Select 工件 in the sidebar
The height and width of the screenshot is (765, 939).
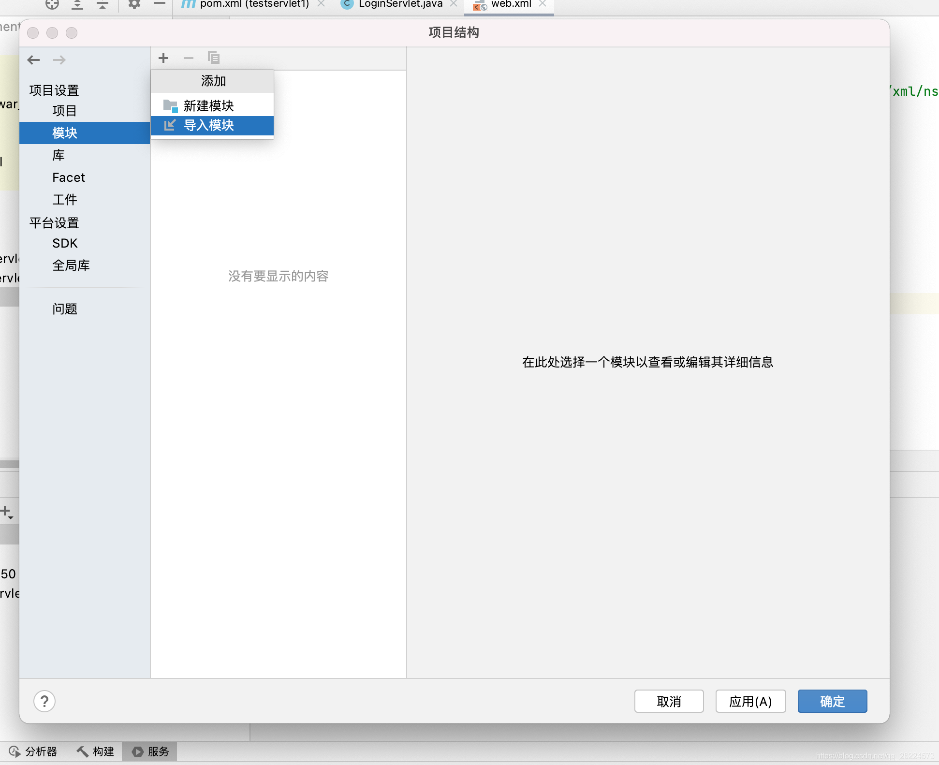85,200
